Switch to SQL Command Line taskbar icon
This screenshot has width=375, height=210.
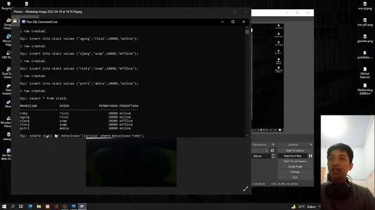82,206
